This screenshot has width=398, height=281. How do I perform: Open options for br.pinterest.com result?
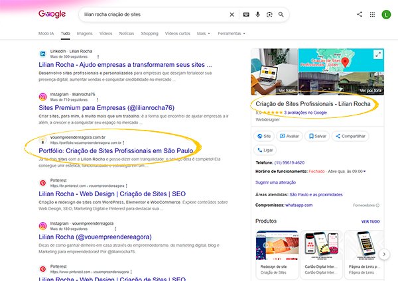[127, 186]
